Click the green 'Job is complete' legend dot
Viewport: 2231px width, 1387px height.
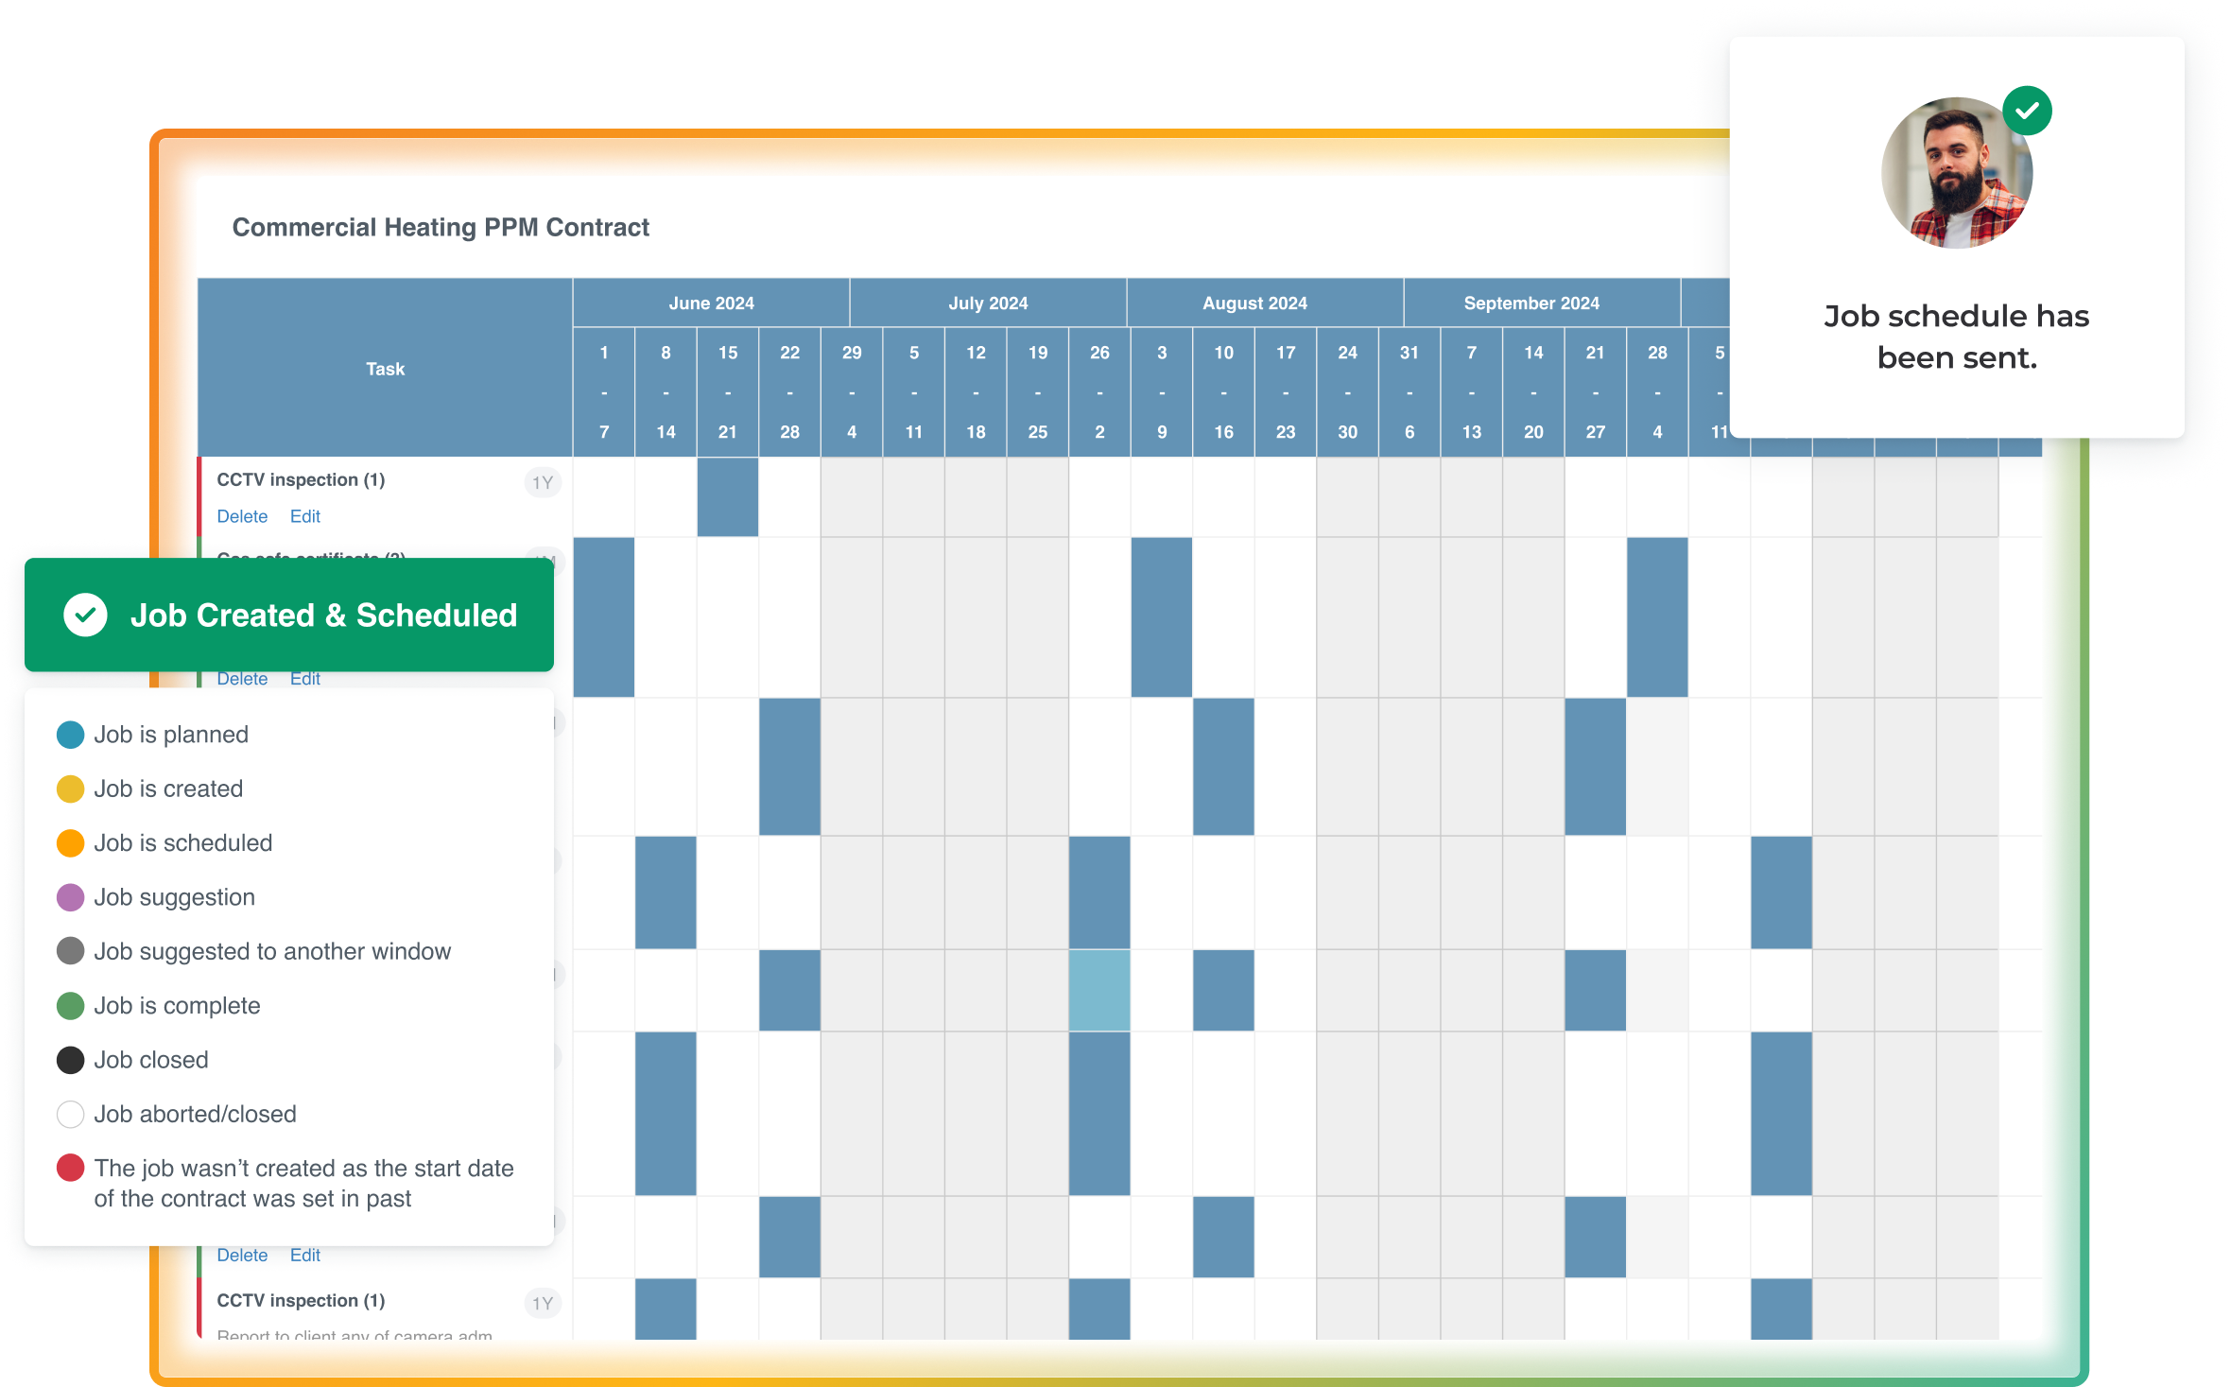click(x=71, y=1006)
